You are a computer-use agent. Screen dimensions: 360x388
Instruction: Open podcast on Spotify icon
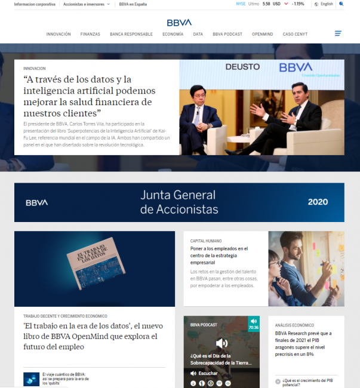[219, 383]
